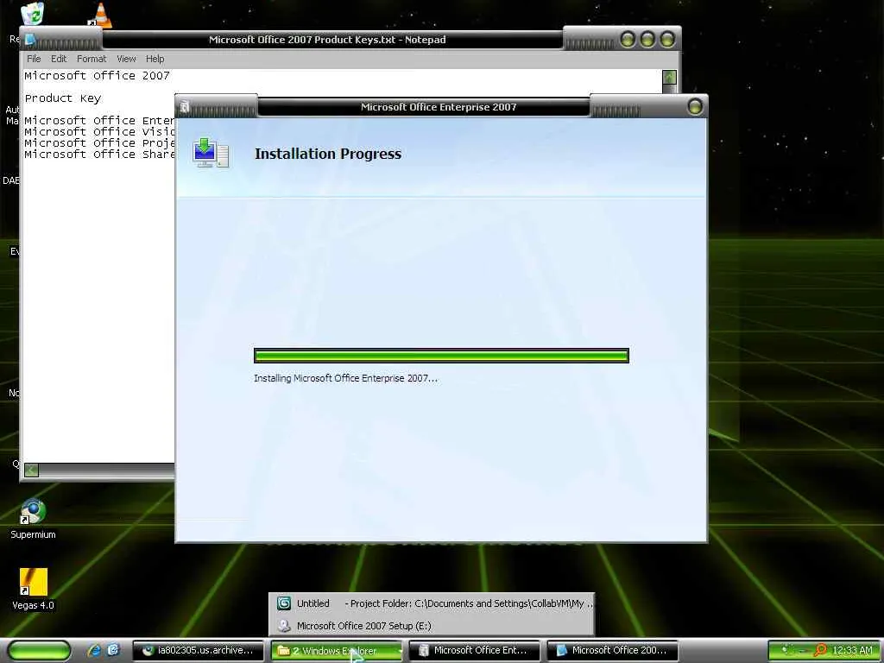Viewport: 884px width, 663px height.
Task: Select Untitled Project Folder window from popup
Action: (x=432, y=603)
